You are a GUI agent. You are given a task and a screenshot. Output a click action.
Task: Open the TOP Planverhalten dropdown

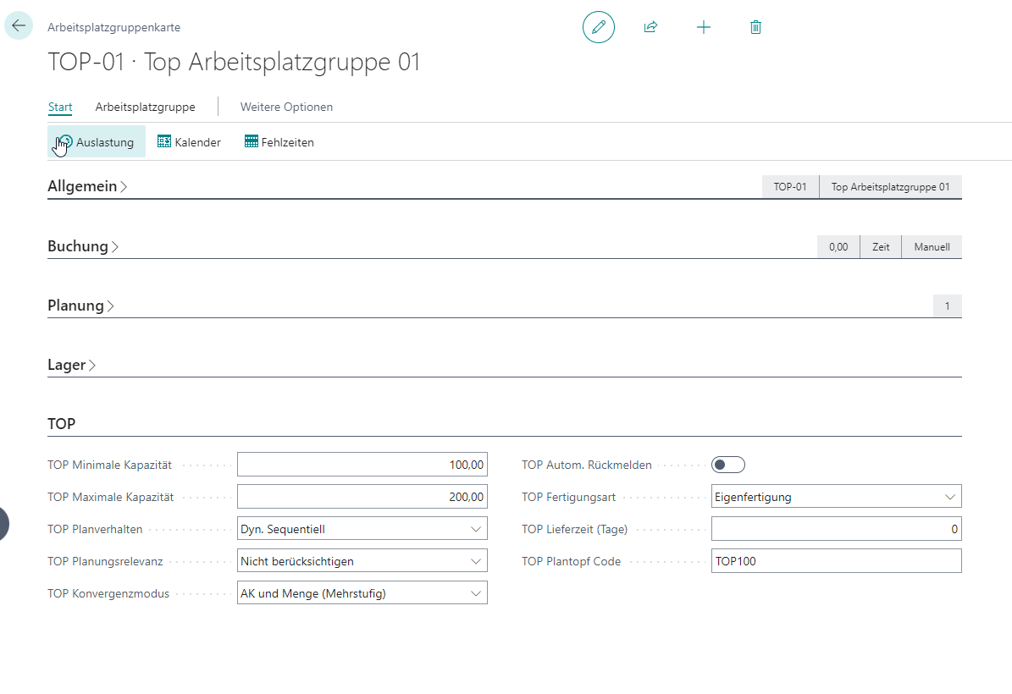point(362,529)
